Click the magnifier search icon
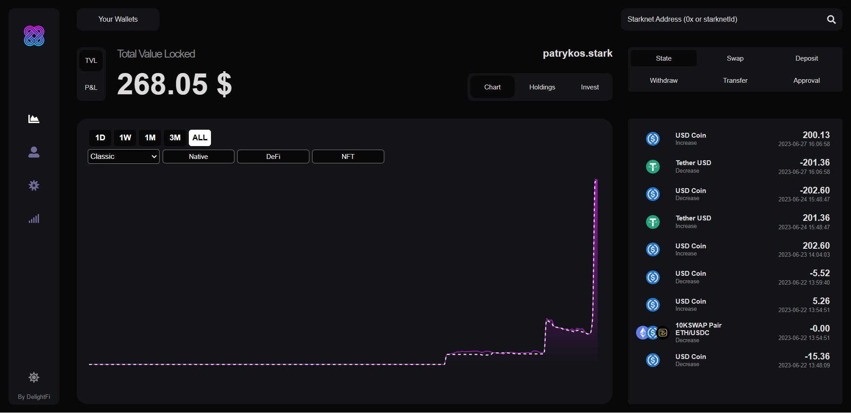 pyautogui.click(x=831, y=19)
